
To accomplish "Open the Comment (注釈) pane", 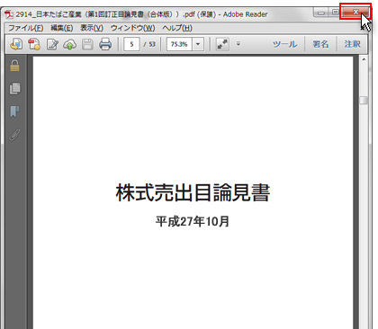I will 352,44.
